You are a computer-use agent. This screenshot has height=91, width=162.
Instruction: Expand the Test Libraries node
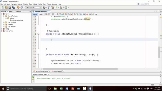coord(4,27)
